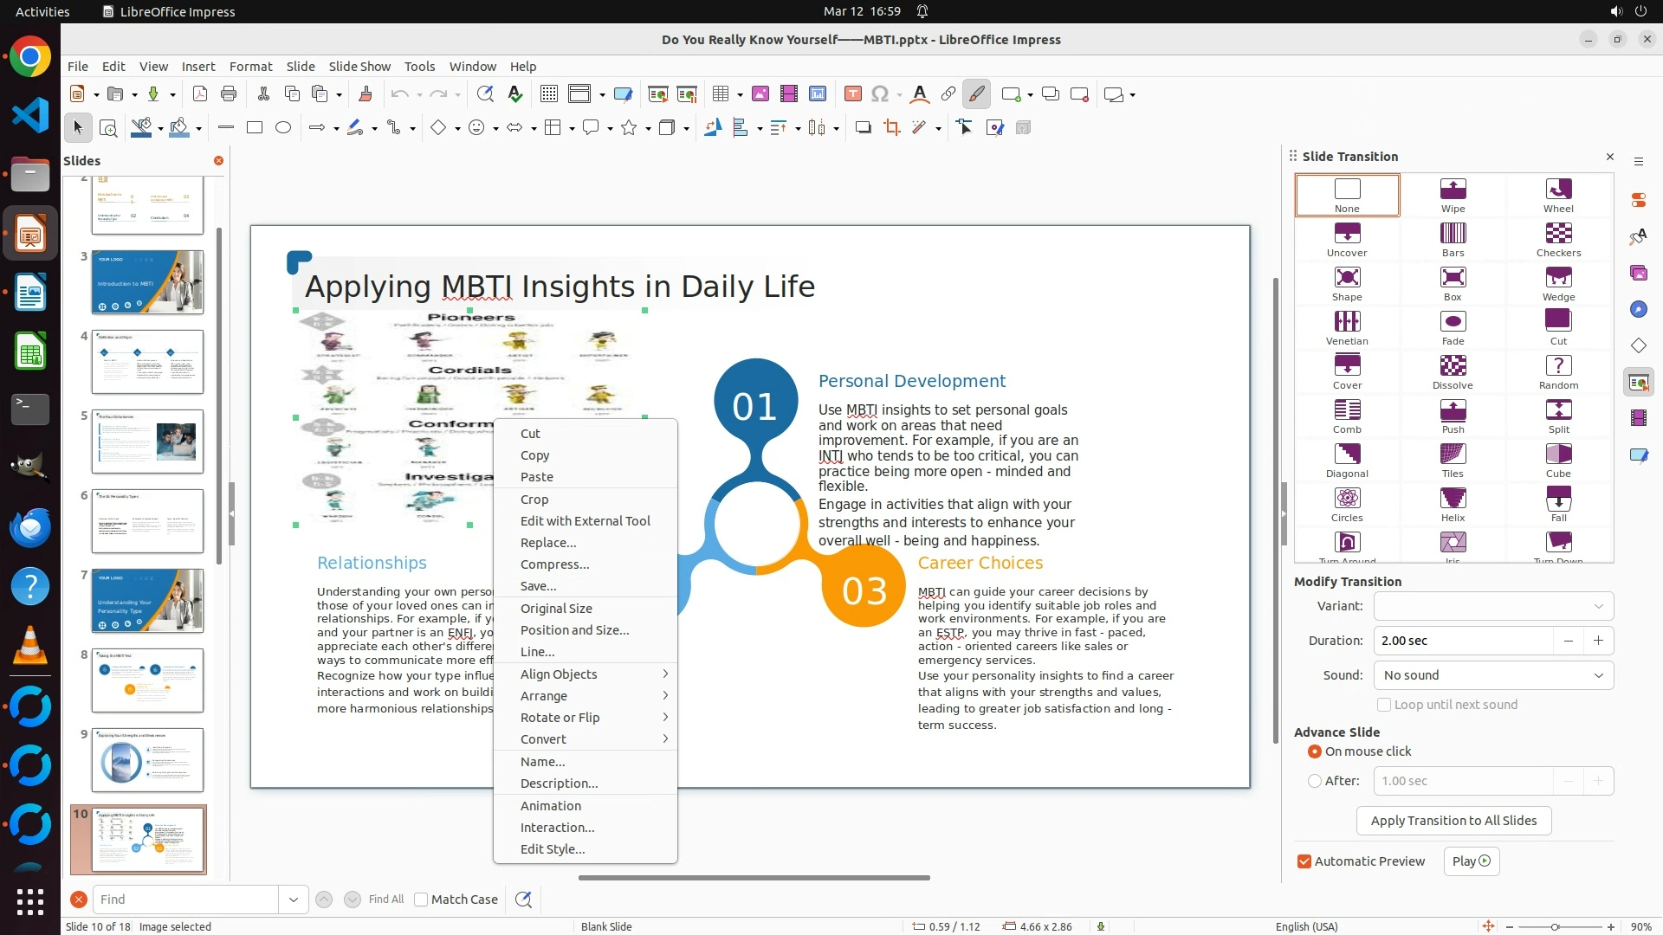
Task: Open the Sound dropdown
Action: tap(1493, 675)
